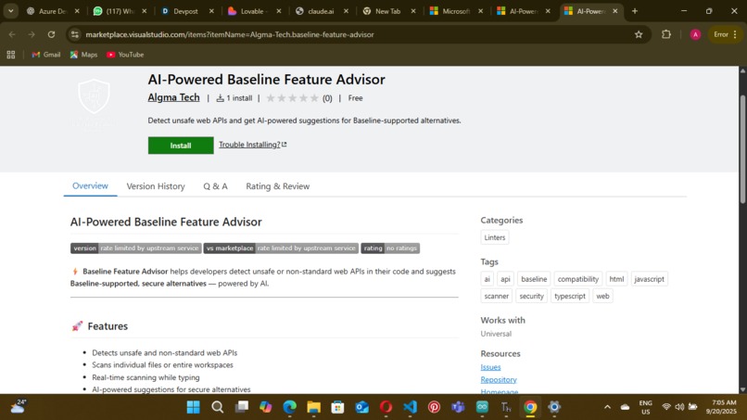Open Microsoft Teams from the taskbar
The width and height of the screenshot is (747, 420).
point(458,407)
